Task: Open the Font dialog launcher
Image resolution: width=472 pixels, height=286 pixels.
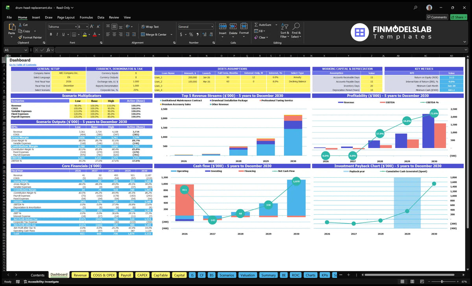Action: [x=100, y=42]
